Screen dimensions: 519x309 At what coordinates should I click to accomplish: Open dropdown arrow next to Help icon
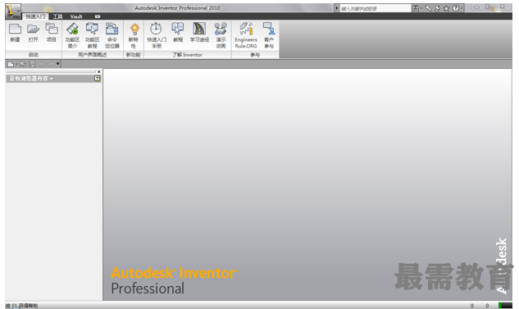pos(462,8)
